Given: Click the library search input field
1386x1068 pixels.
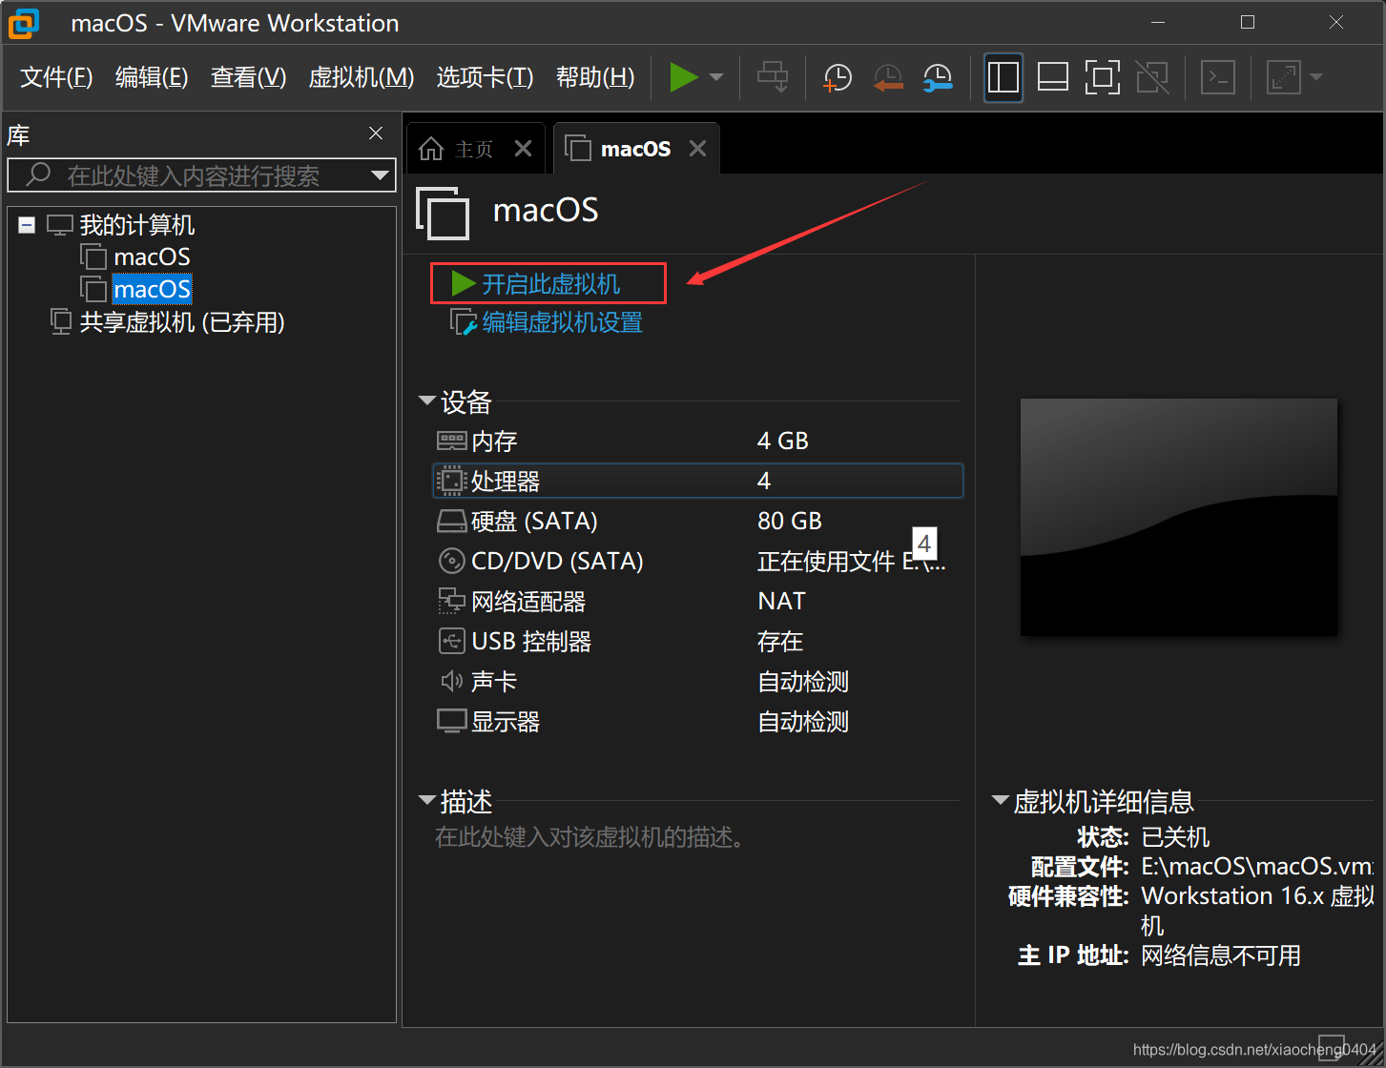Looking at the screenshot, I should [201, 175].
